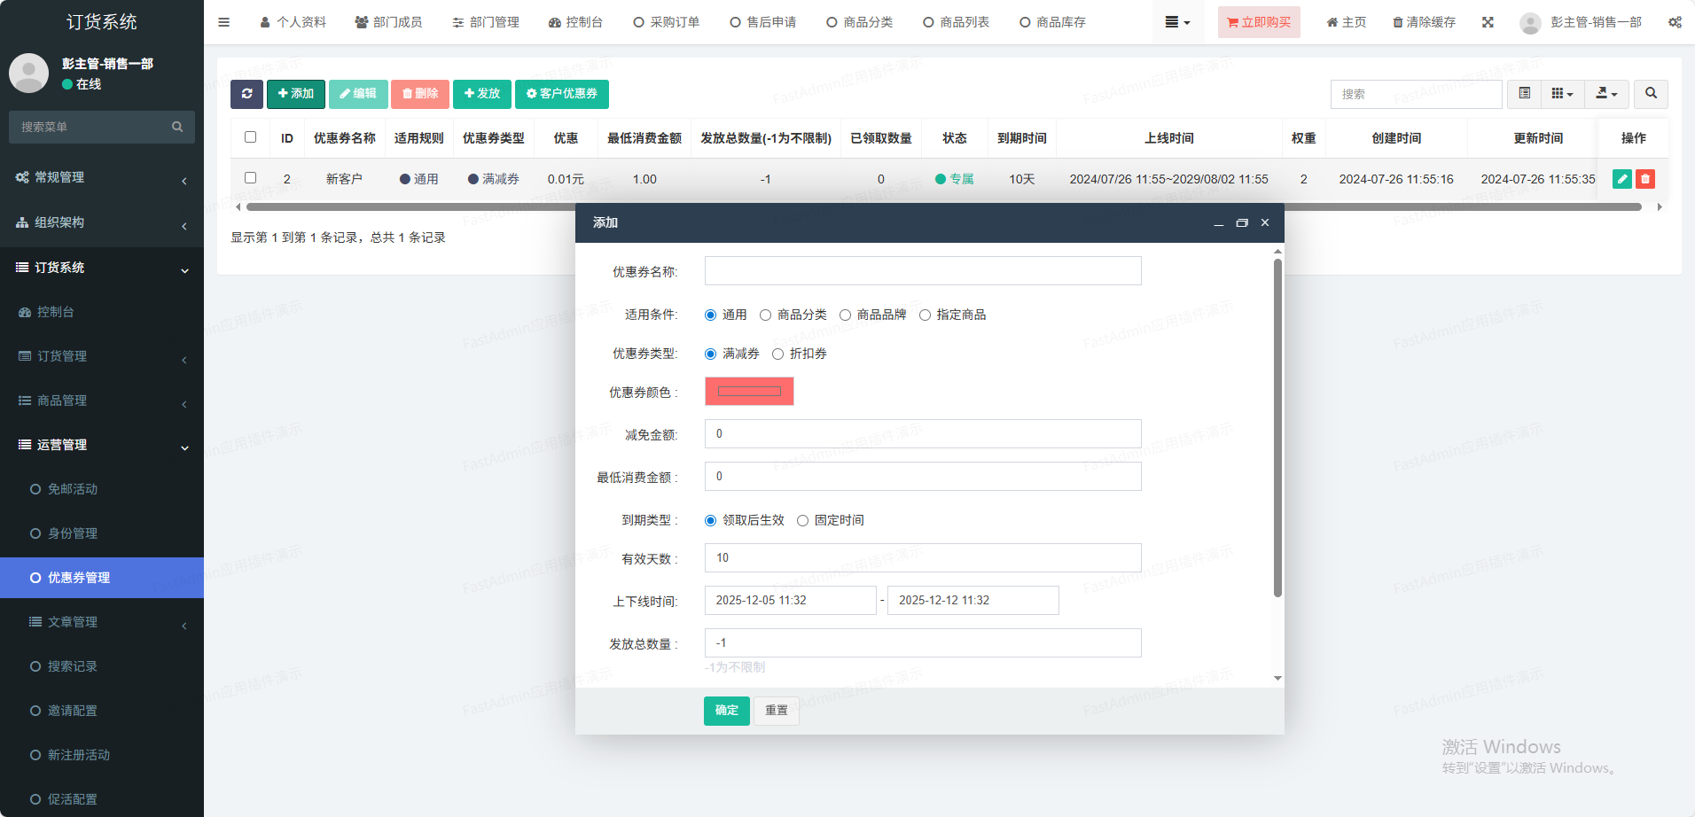Tick the checkbox for row ID 2
1695x817 pixels.
click(250, 178)
